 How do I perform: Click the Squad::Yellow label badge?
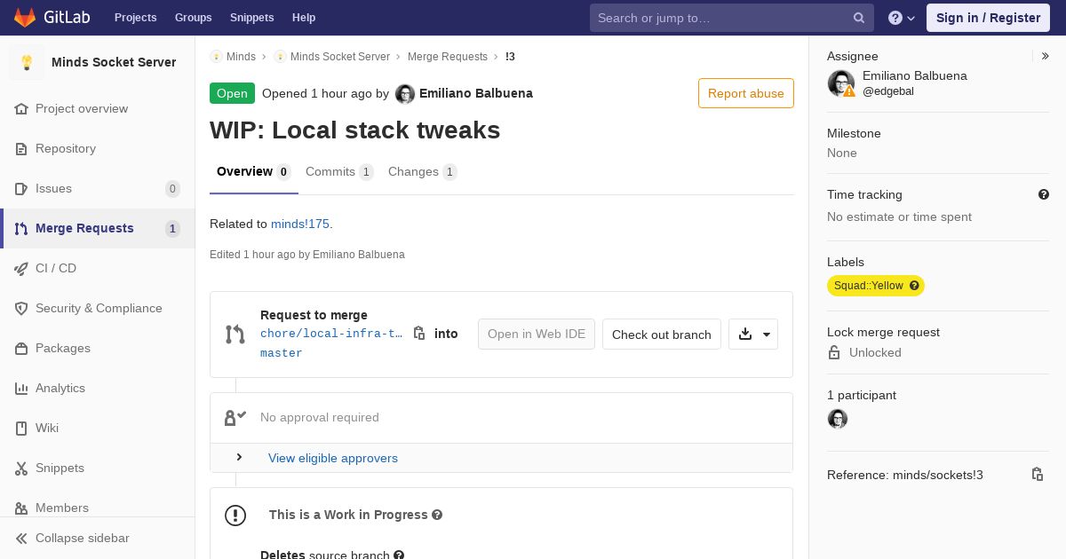click(868, 286)
